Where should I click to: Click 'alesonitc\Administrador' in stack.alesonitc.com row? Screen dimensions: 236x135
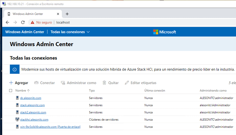click(x=215, y=105)
